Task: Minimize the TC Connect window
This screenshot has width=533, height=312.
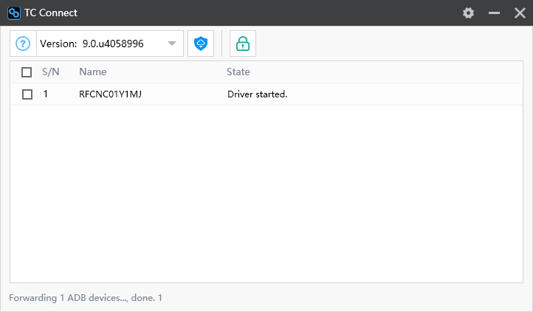Action: 494,13
